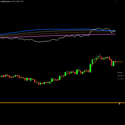Image resolution: width=125 pixels, height=125 pixels.
Task: Click the 'NSE GMDCLTD' chart title text
Action: [x=18, y=1]
